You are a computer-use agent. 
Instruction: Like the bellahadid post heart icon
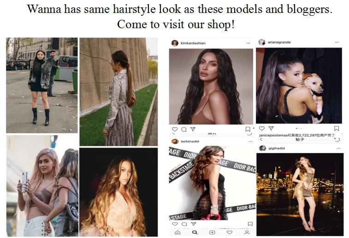[175, 224]
